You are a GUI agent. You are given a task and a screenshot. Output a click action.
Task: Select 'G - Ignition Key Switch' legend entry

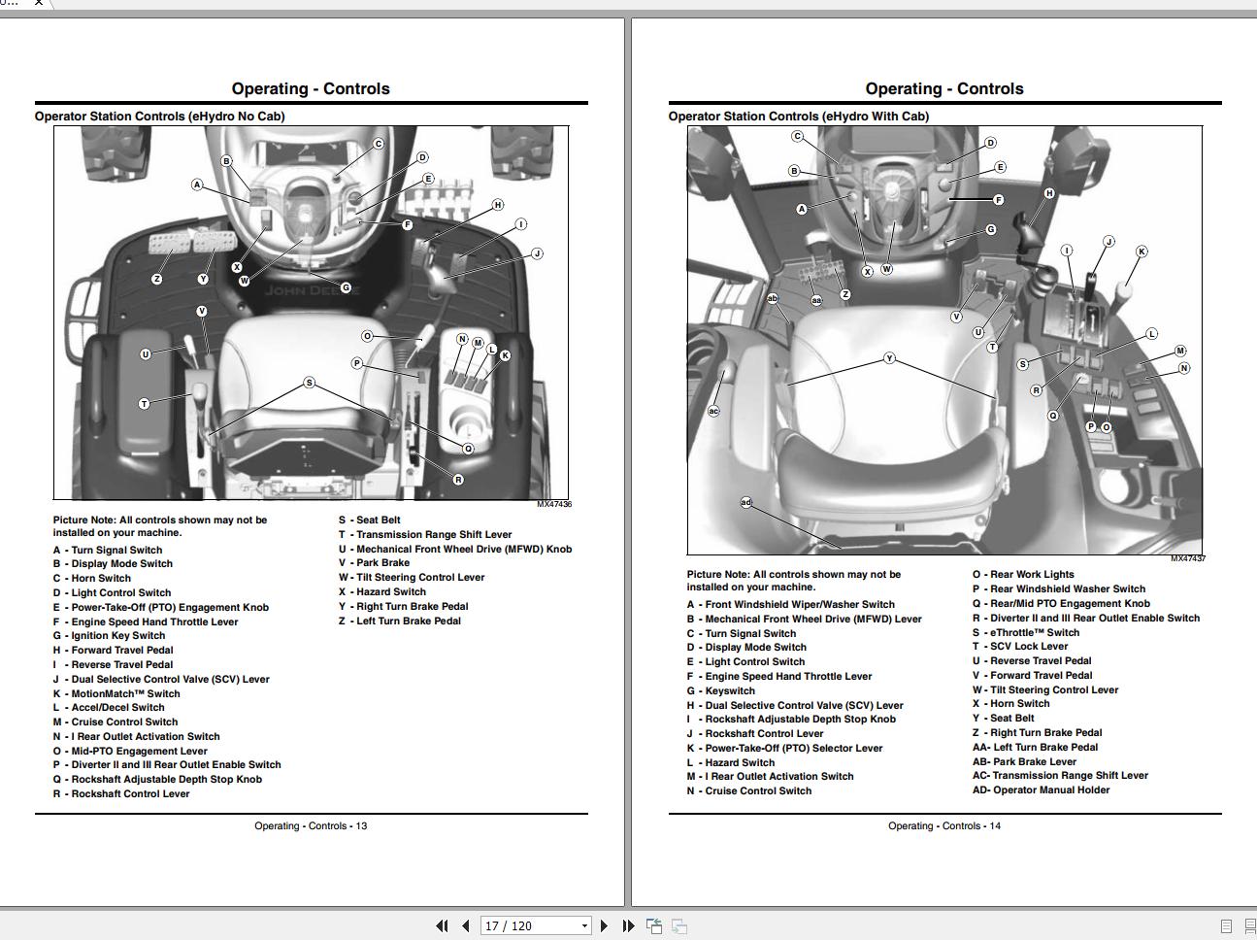click(x=109, y=636)
